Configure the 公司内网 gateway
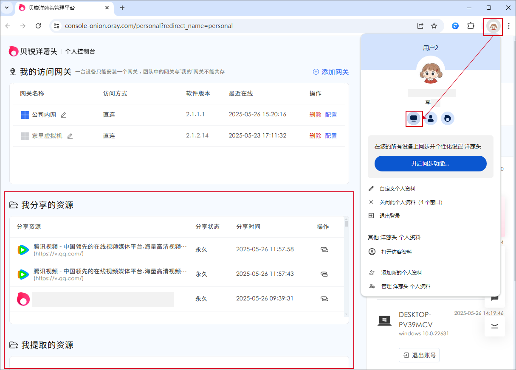Viewport: 516px width, 370px height. 331,115
